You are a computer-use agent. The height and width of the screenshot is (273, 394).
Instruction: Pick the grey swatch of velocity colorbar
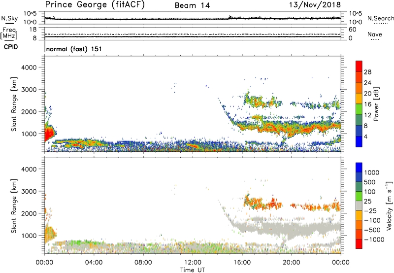coord(359,205)
